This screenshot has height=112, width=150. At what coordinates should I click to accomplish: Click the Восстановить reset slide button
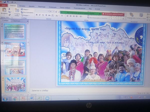(x=27, y=12)
